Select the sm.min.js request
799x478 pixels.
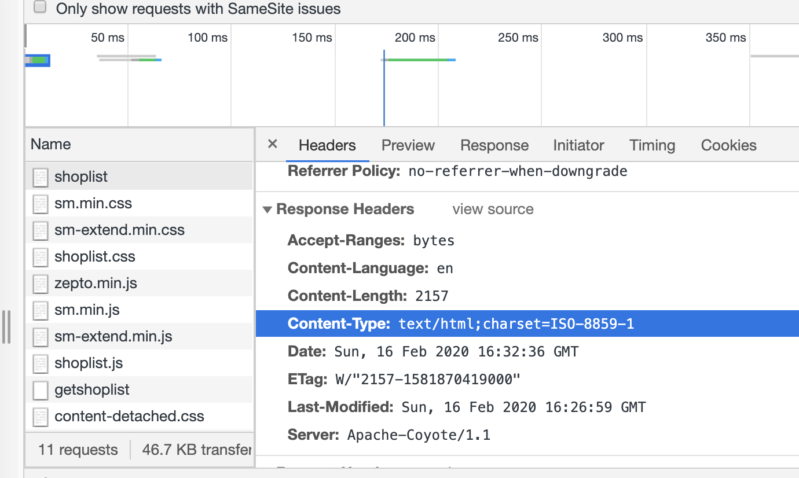pos(139,310)
